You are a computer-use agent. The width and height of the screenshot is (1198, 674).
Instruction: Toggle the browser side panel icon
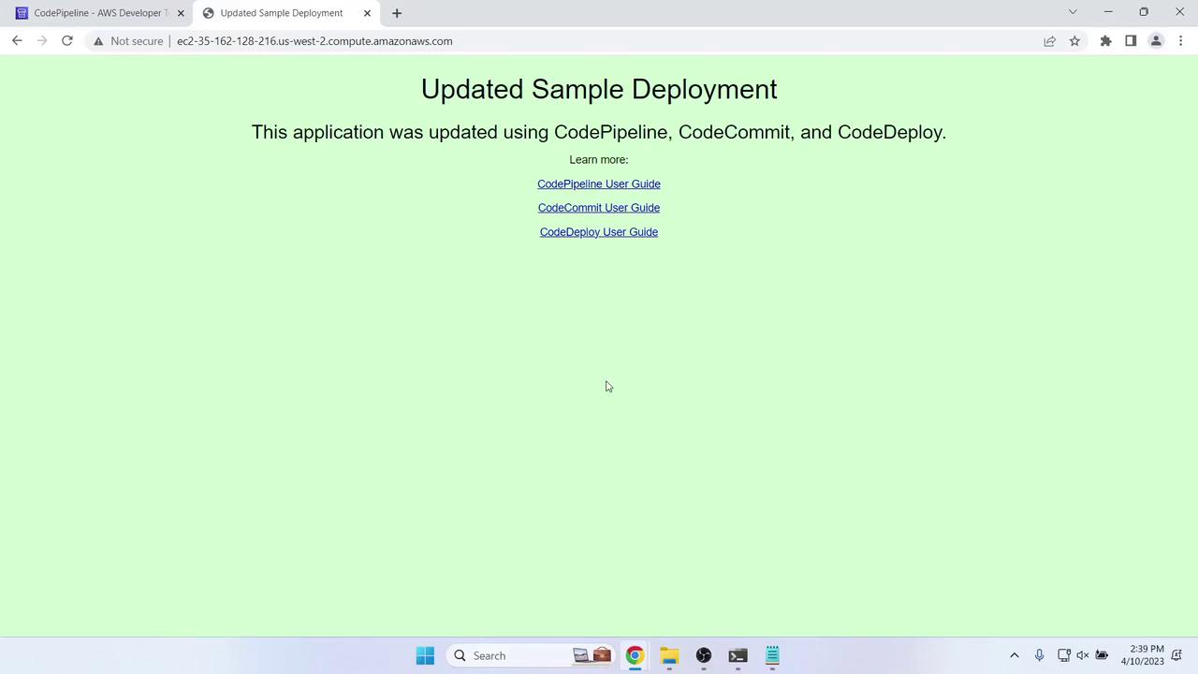(1131, 41)
